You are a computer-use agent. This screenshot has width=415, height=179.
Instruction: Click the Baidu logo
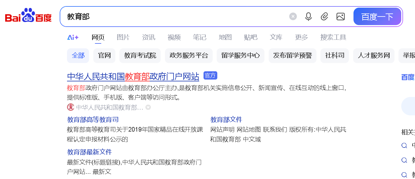[x=28, y=16]
